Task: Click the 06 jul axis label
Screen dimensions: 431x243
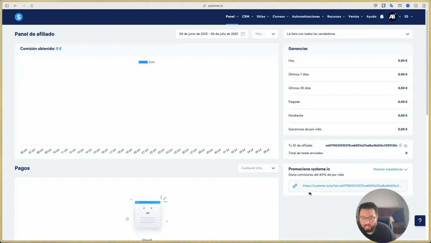Action: point(266,151)
